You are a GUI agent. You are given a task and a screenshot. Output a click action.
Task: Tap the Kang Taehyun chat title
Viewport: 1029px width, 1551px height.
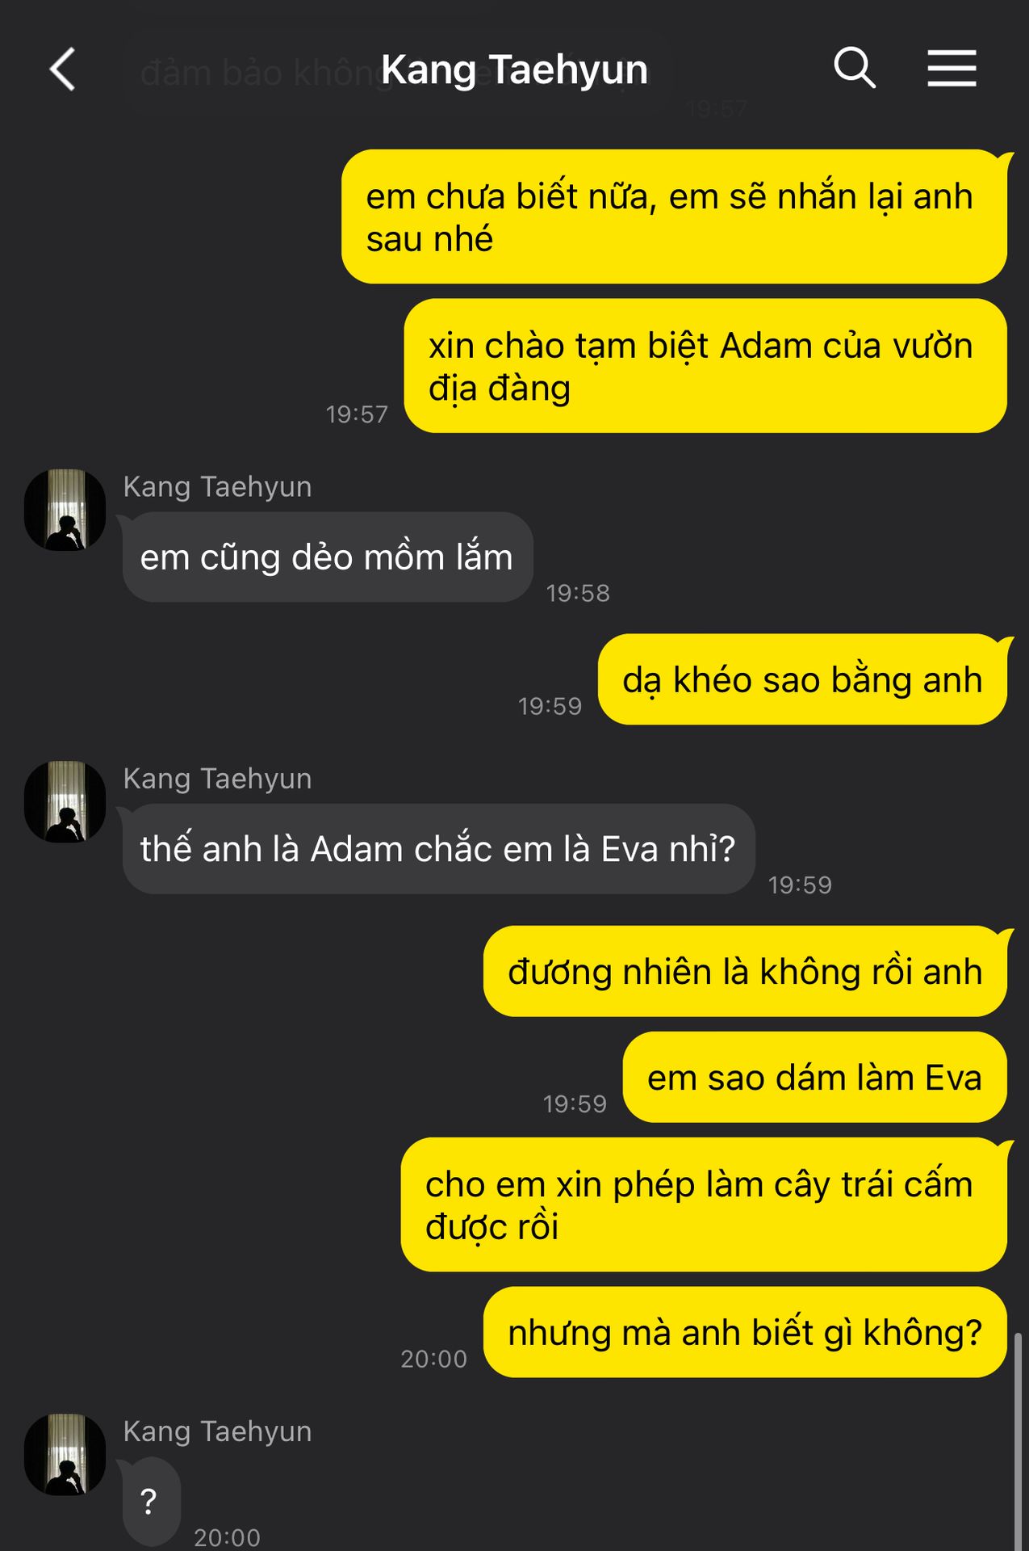[514, 69]
